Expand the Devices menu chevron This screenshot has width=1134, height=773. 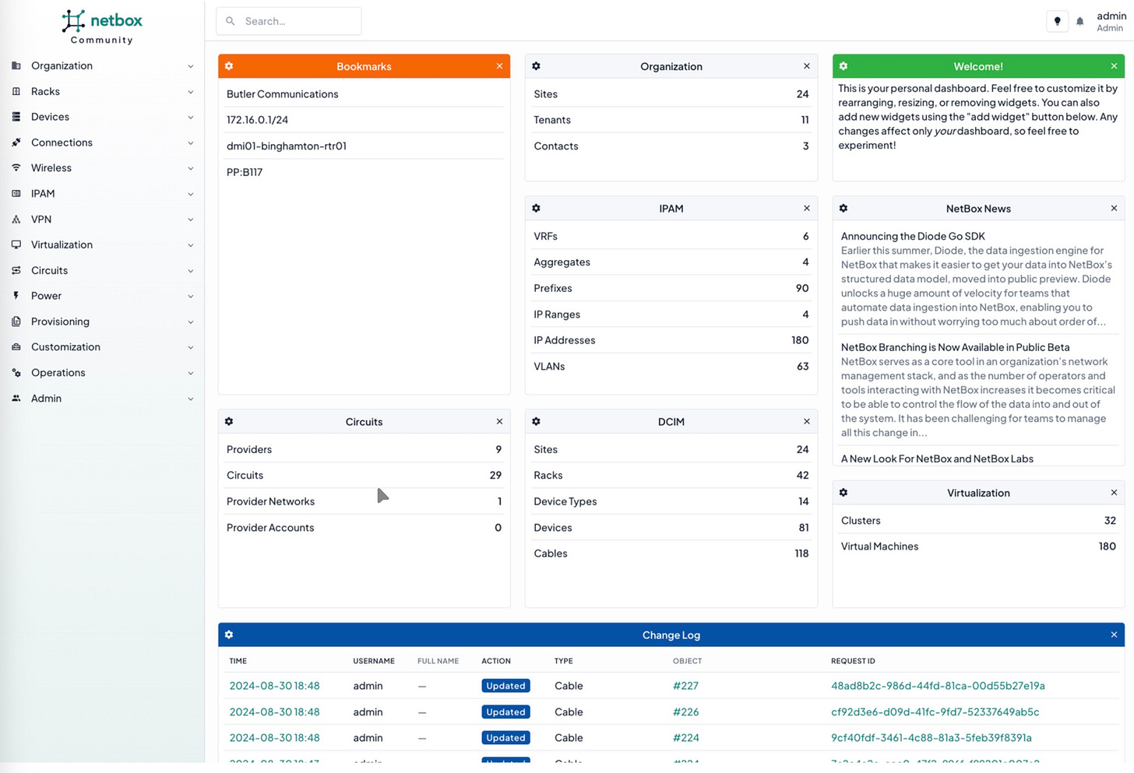[190, 118]
